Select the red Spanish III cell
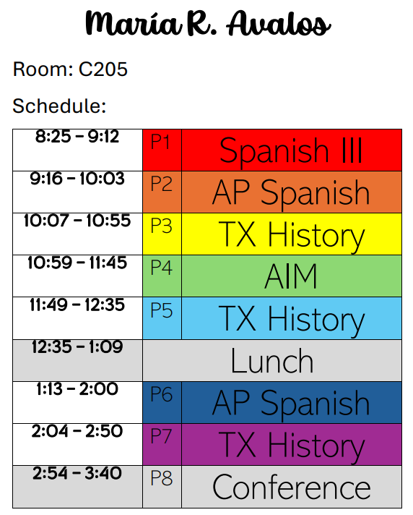 coord(292,150)
